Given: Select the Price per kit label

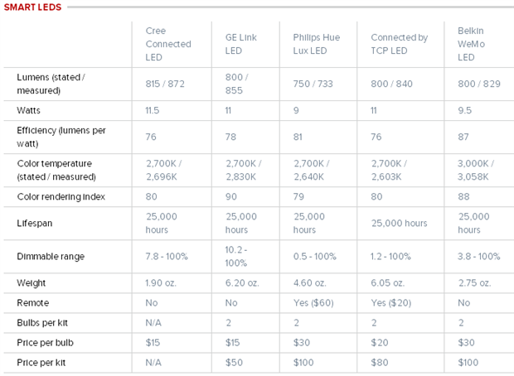Looking at the screenshot, I should coord(41,363).
